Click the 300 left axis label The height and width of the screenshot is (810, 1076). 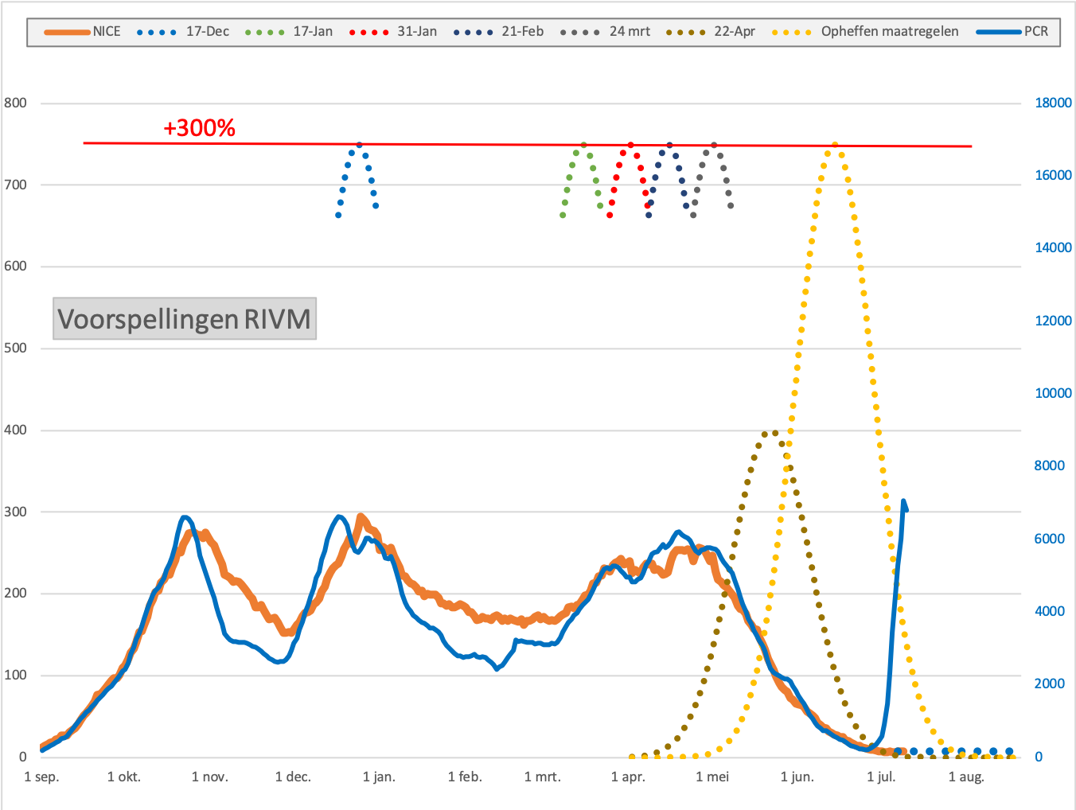click(15, 512)
